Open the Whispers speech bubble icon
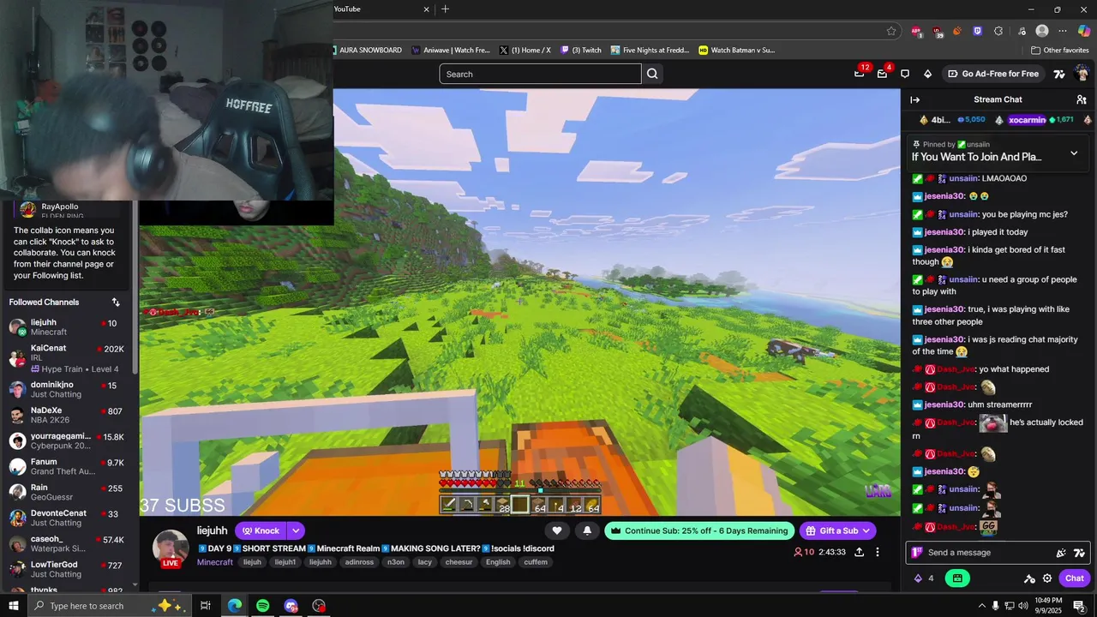 coord(905,74)
